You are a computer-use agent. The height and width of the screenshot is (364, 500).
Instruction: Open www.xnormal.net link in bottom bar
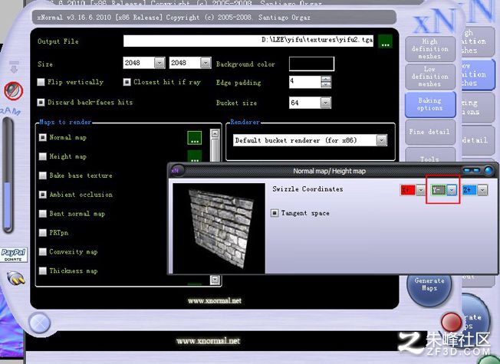click(209, 341)
